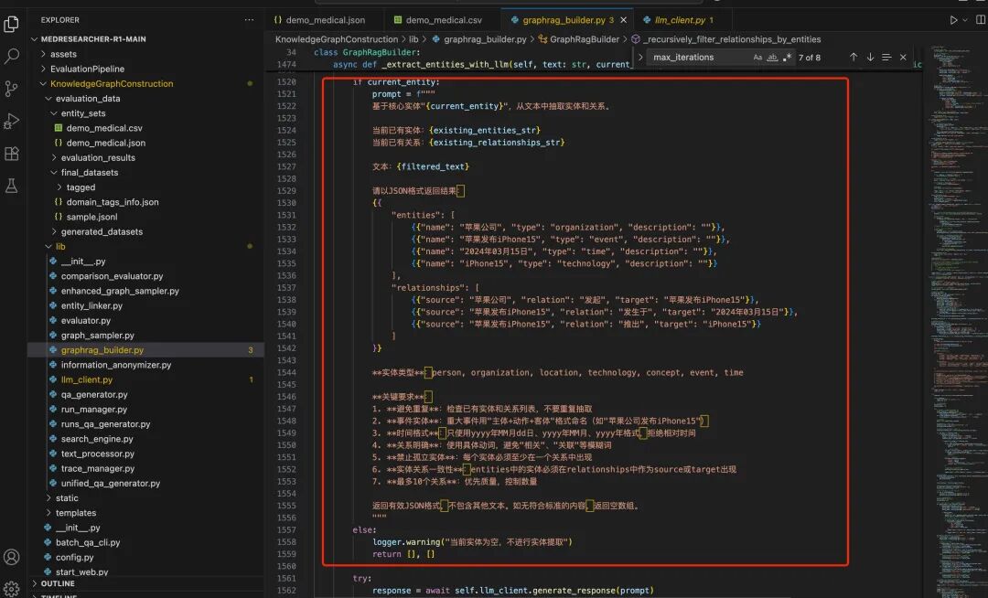Image resolution: width=988 pixels, height=598 pixels.
Task: Close the find widget
Action: [x=903, y=57]
